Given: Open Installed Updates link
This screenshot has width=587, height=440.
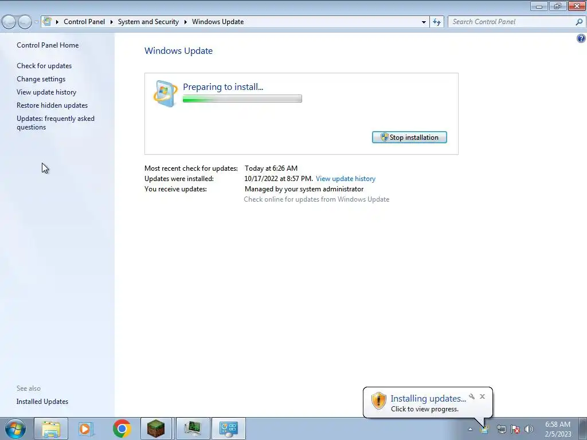Looking at the screenshot, I should click(x=42, y=402).
